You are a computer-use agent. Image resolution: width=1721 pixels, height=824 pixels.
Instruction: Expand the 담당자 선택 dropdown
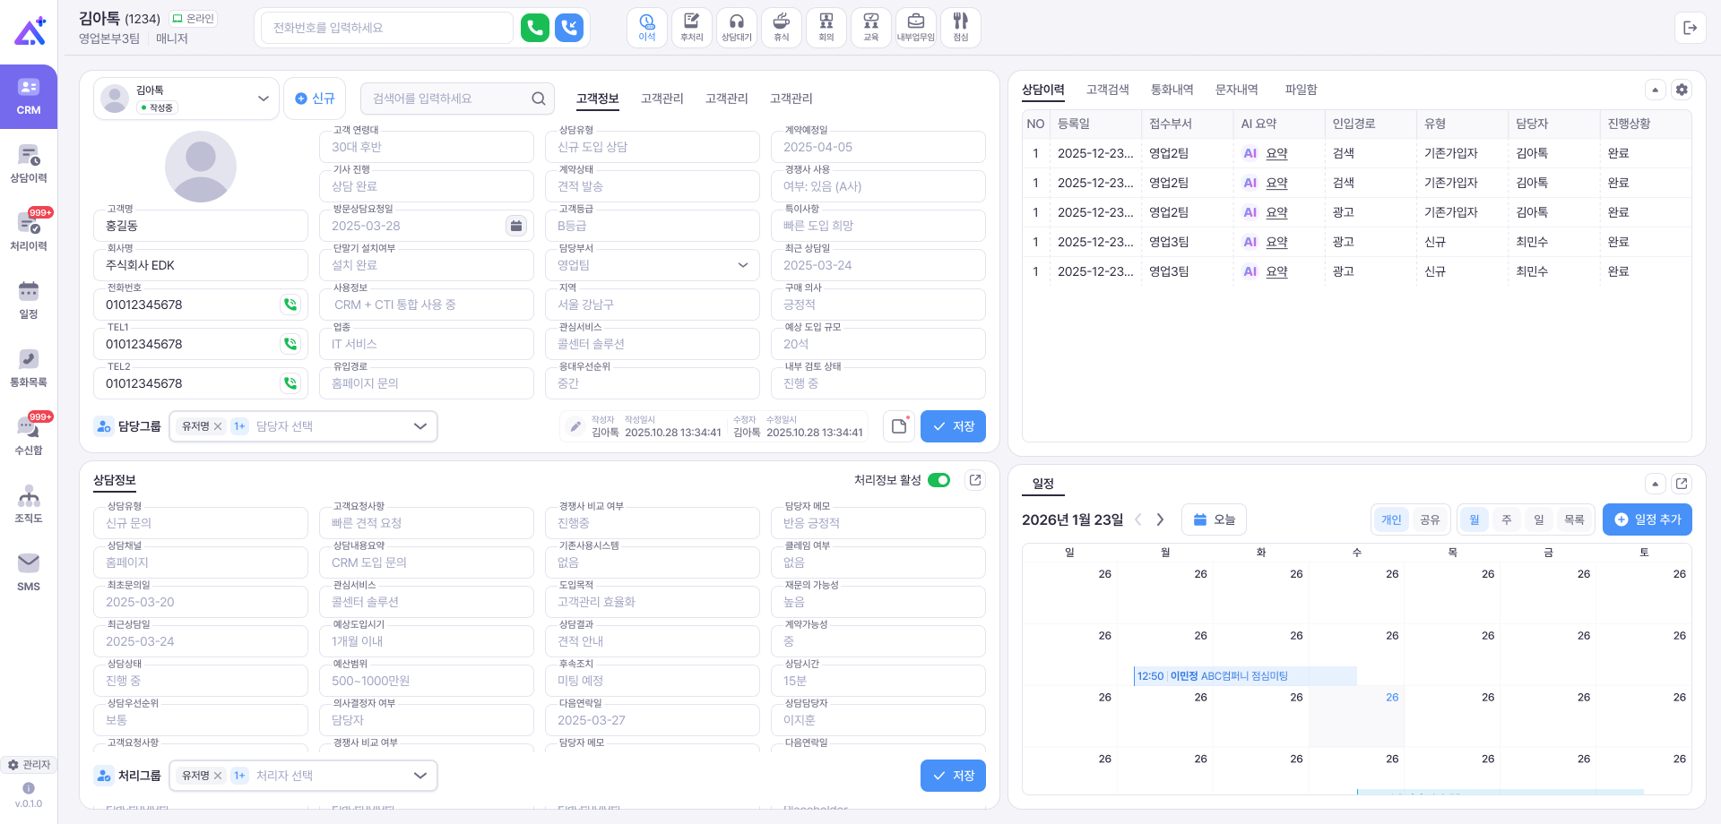[x=419, y=426]
